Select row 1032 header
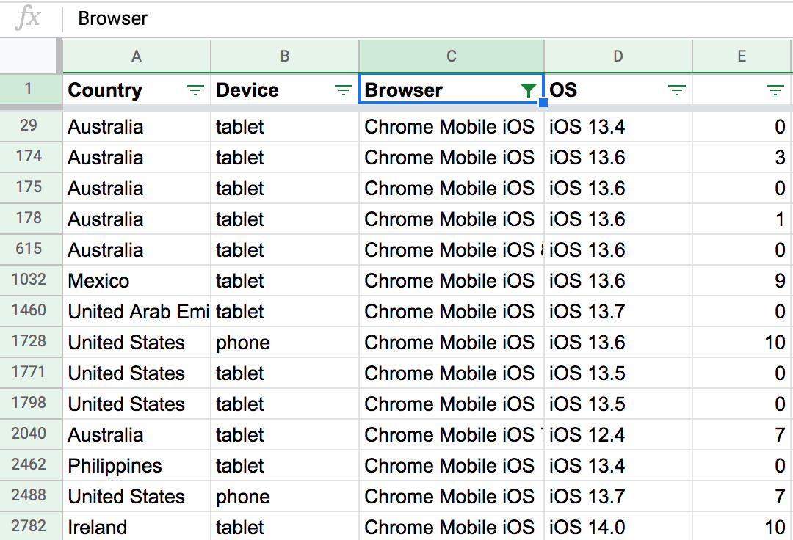Screen dimensions: 793x540 tap(29, 280)
